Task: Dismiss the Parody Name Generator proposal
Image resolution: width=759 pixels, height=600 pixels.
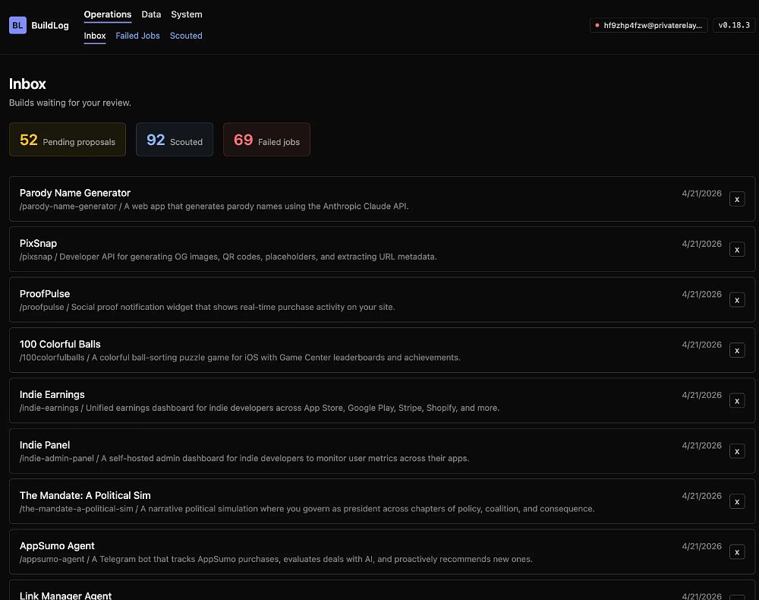Action: tap(737, 199)
